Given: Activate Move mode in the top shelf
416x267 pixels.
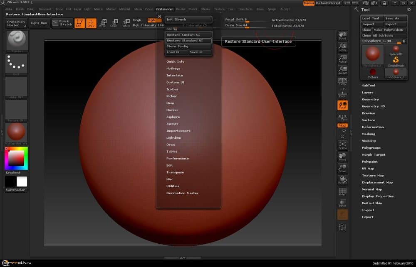Looking at the screenshot, I should (102, 23).
